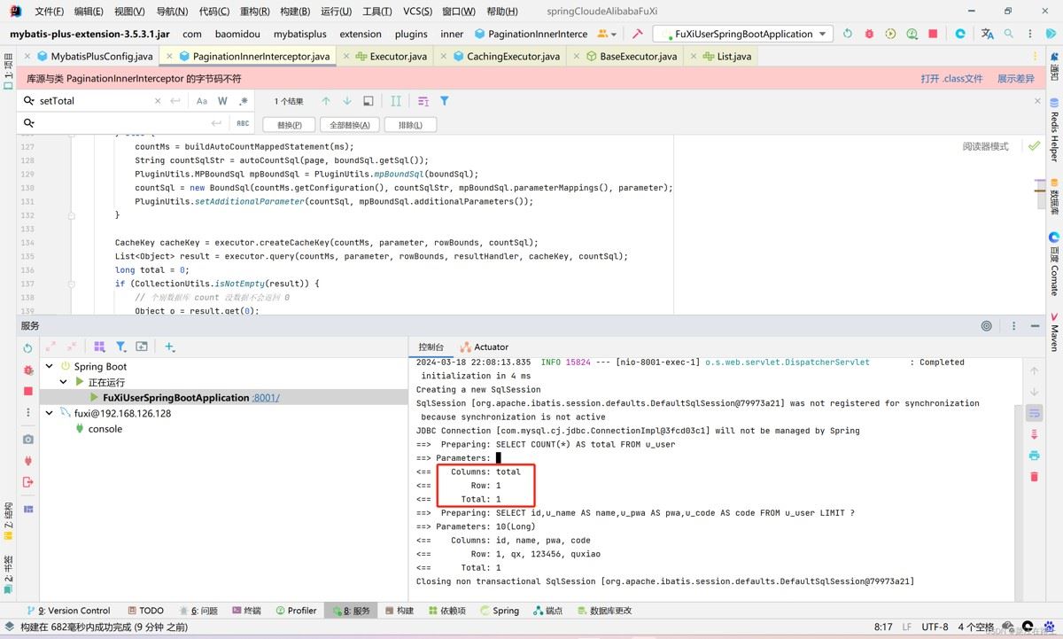Open the users dropdown in navigation bar

pos(607,34)
